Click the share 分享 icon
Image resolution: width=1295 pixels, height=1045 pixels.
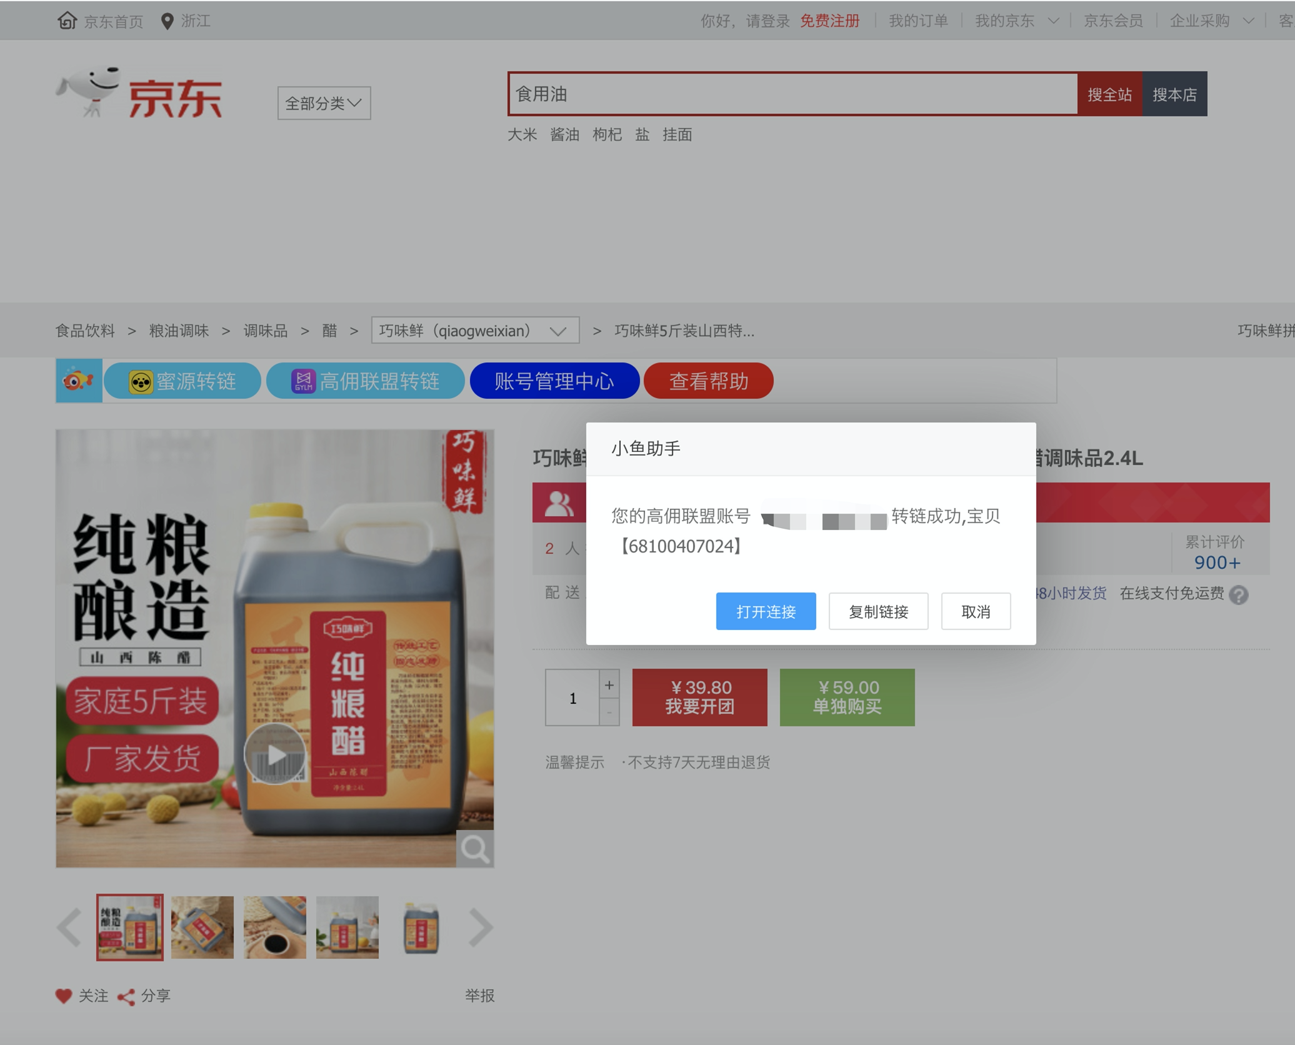(126, 996)
